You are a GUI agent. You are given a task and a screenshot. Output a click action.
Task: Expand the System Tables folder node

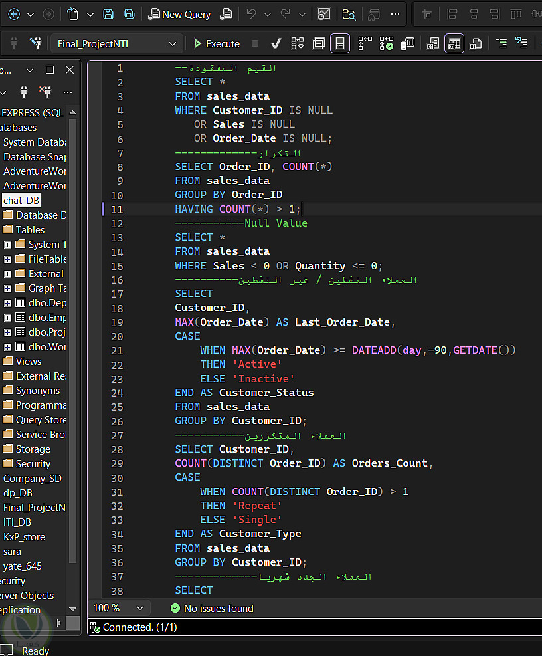8,245
